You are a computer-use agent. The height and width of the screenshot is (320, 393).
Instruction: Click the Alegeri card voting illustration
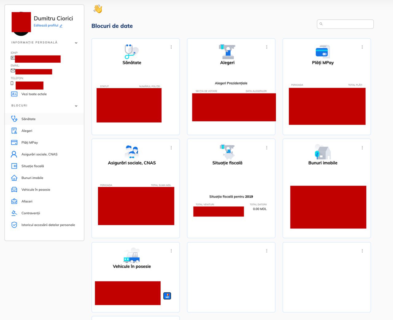(x=227, y=52)
